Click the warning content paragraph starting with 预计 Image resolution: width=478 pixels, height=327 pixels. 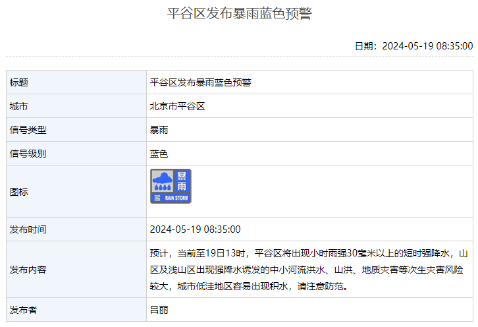tap(308, 270)
